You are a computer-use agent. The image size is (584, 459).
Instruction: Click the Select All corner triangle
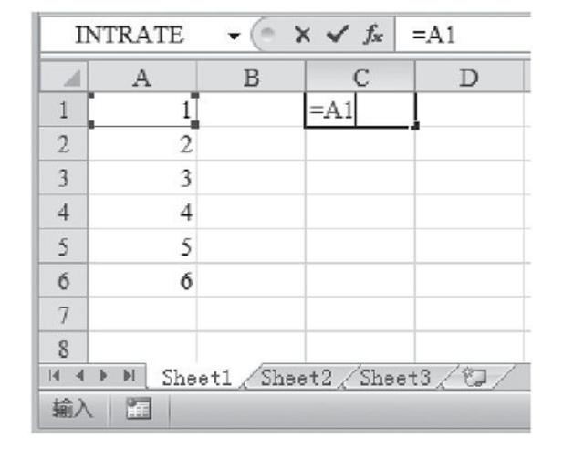tap(65, 79)
